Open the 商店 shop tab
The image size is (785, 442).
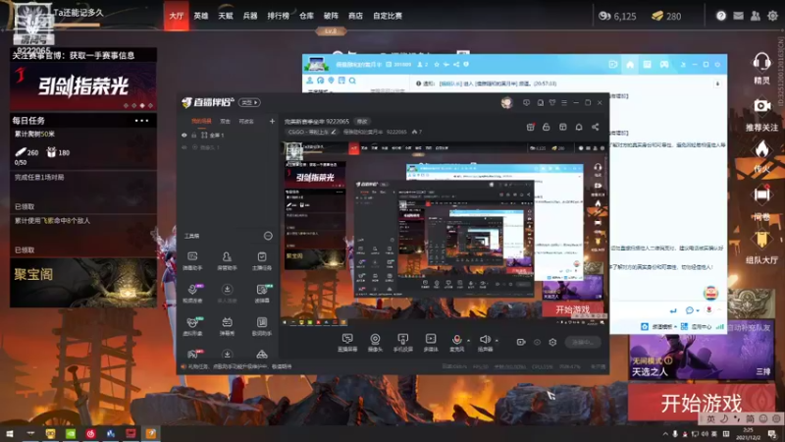click(355, 16)
